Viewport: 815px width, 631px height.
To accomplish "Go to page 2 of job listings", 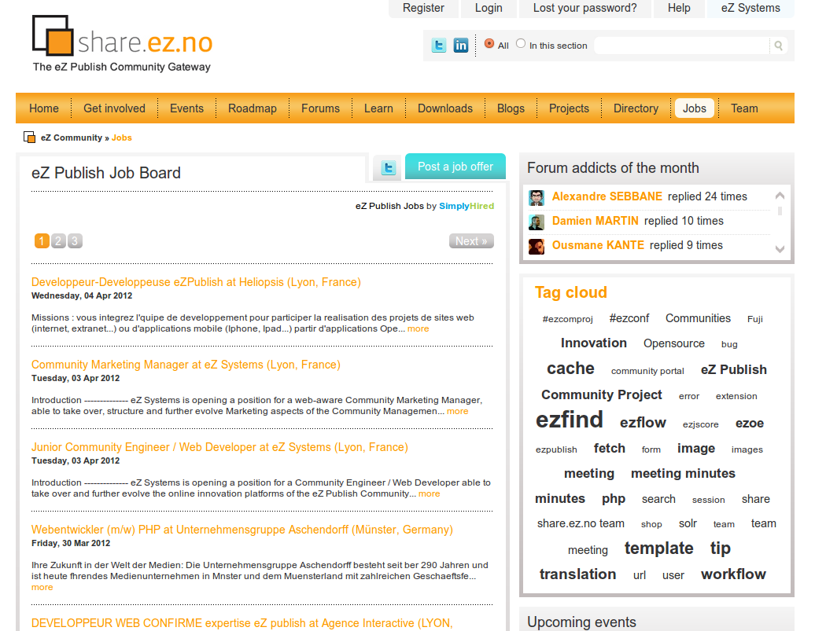I will tap(58, 241).
